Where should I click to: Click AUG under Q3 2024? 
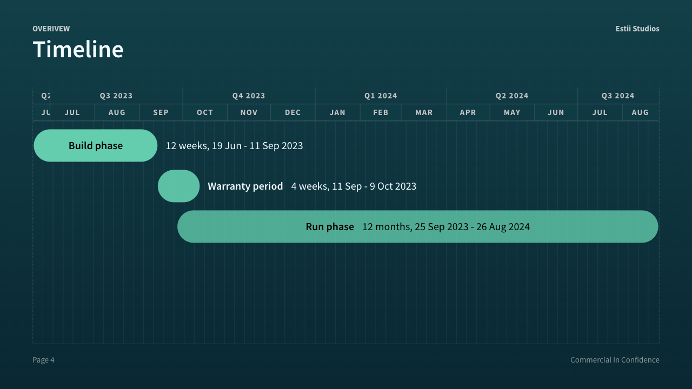[x=640, y=112]
